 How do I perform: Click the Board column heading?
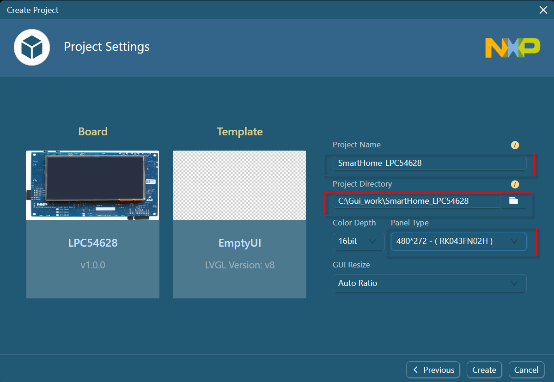point(93,132)
